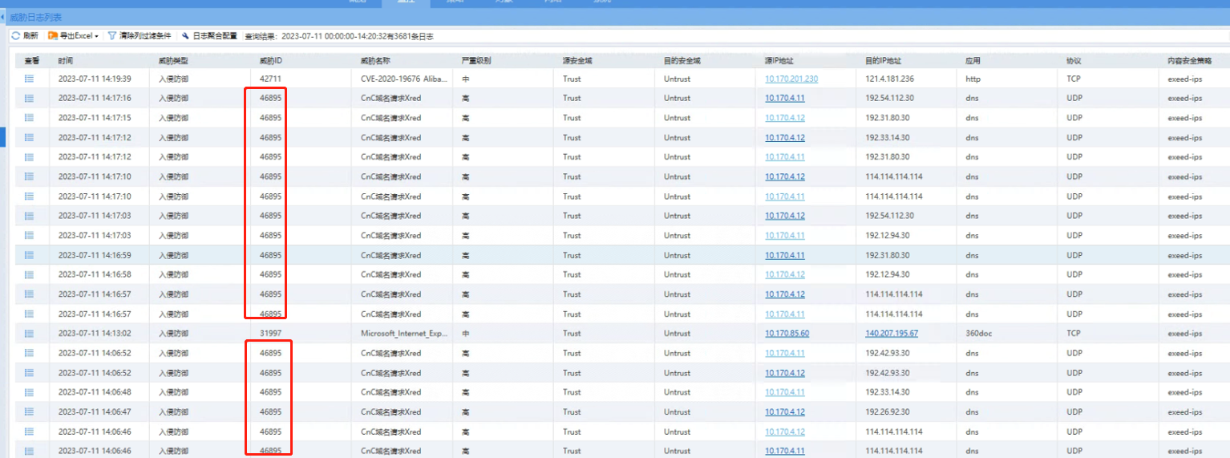Click source IP link in 14:17:16 row
1230x458 pixels.
(x=784, y=98)
